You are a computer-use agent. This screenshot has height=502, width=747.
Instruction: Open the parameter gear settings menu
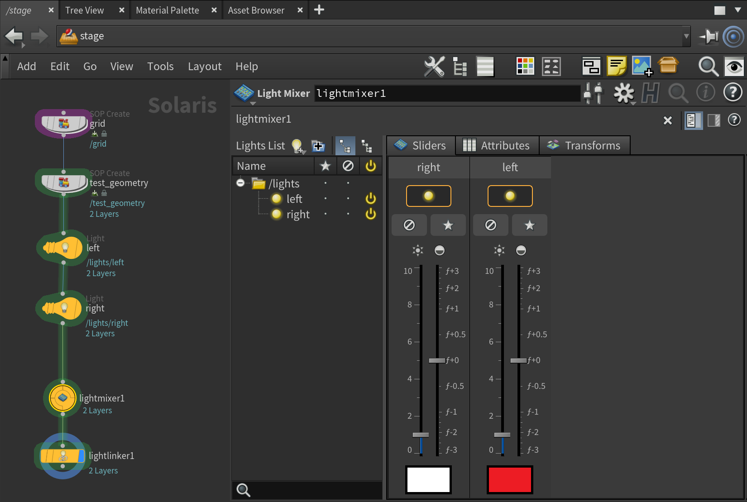click(x=624, y=93)
